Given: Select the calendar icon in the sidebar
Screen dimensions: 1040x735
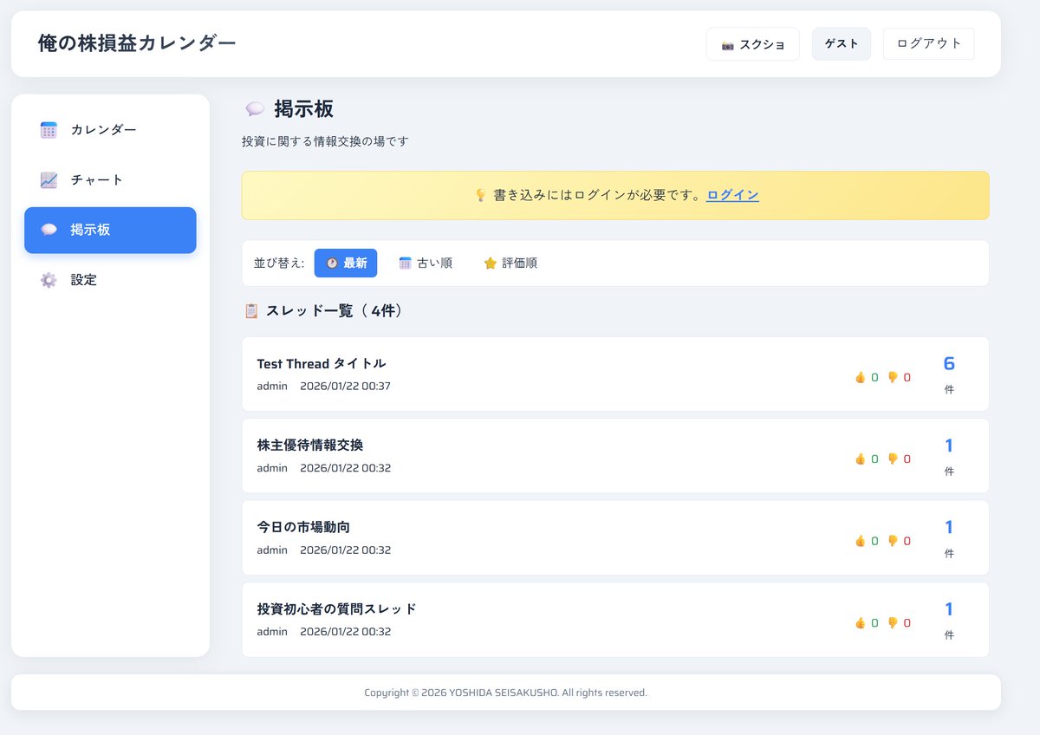Looking at the screenshot, I should tap(49, 129).
